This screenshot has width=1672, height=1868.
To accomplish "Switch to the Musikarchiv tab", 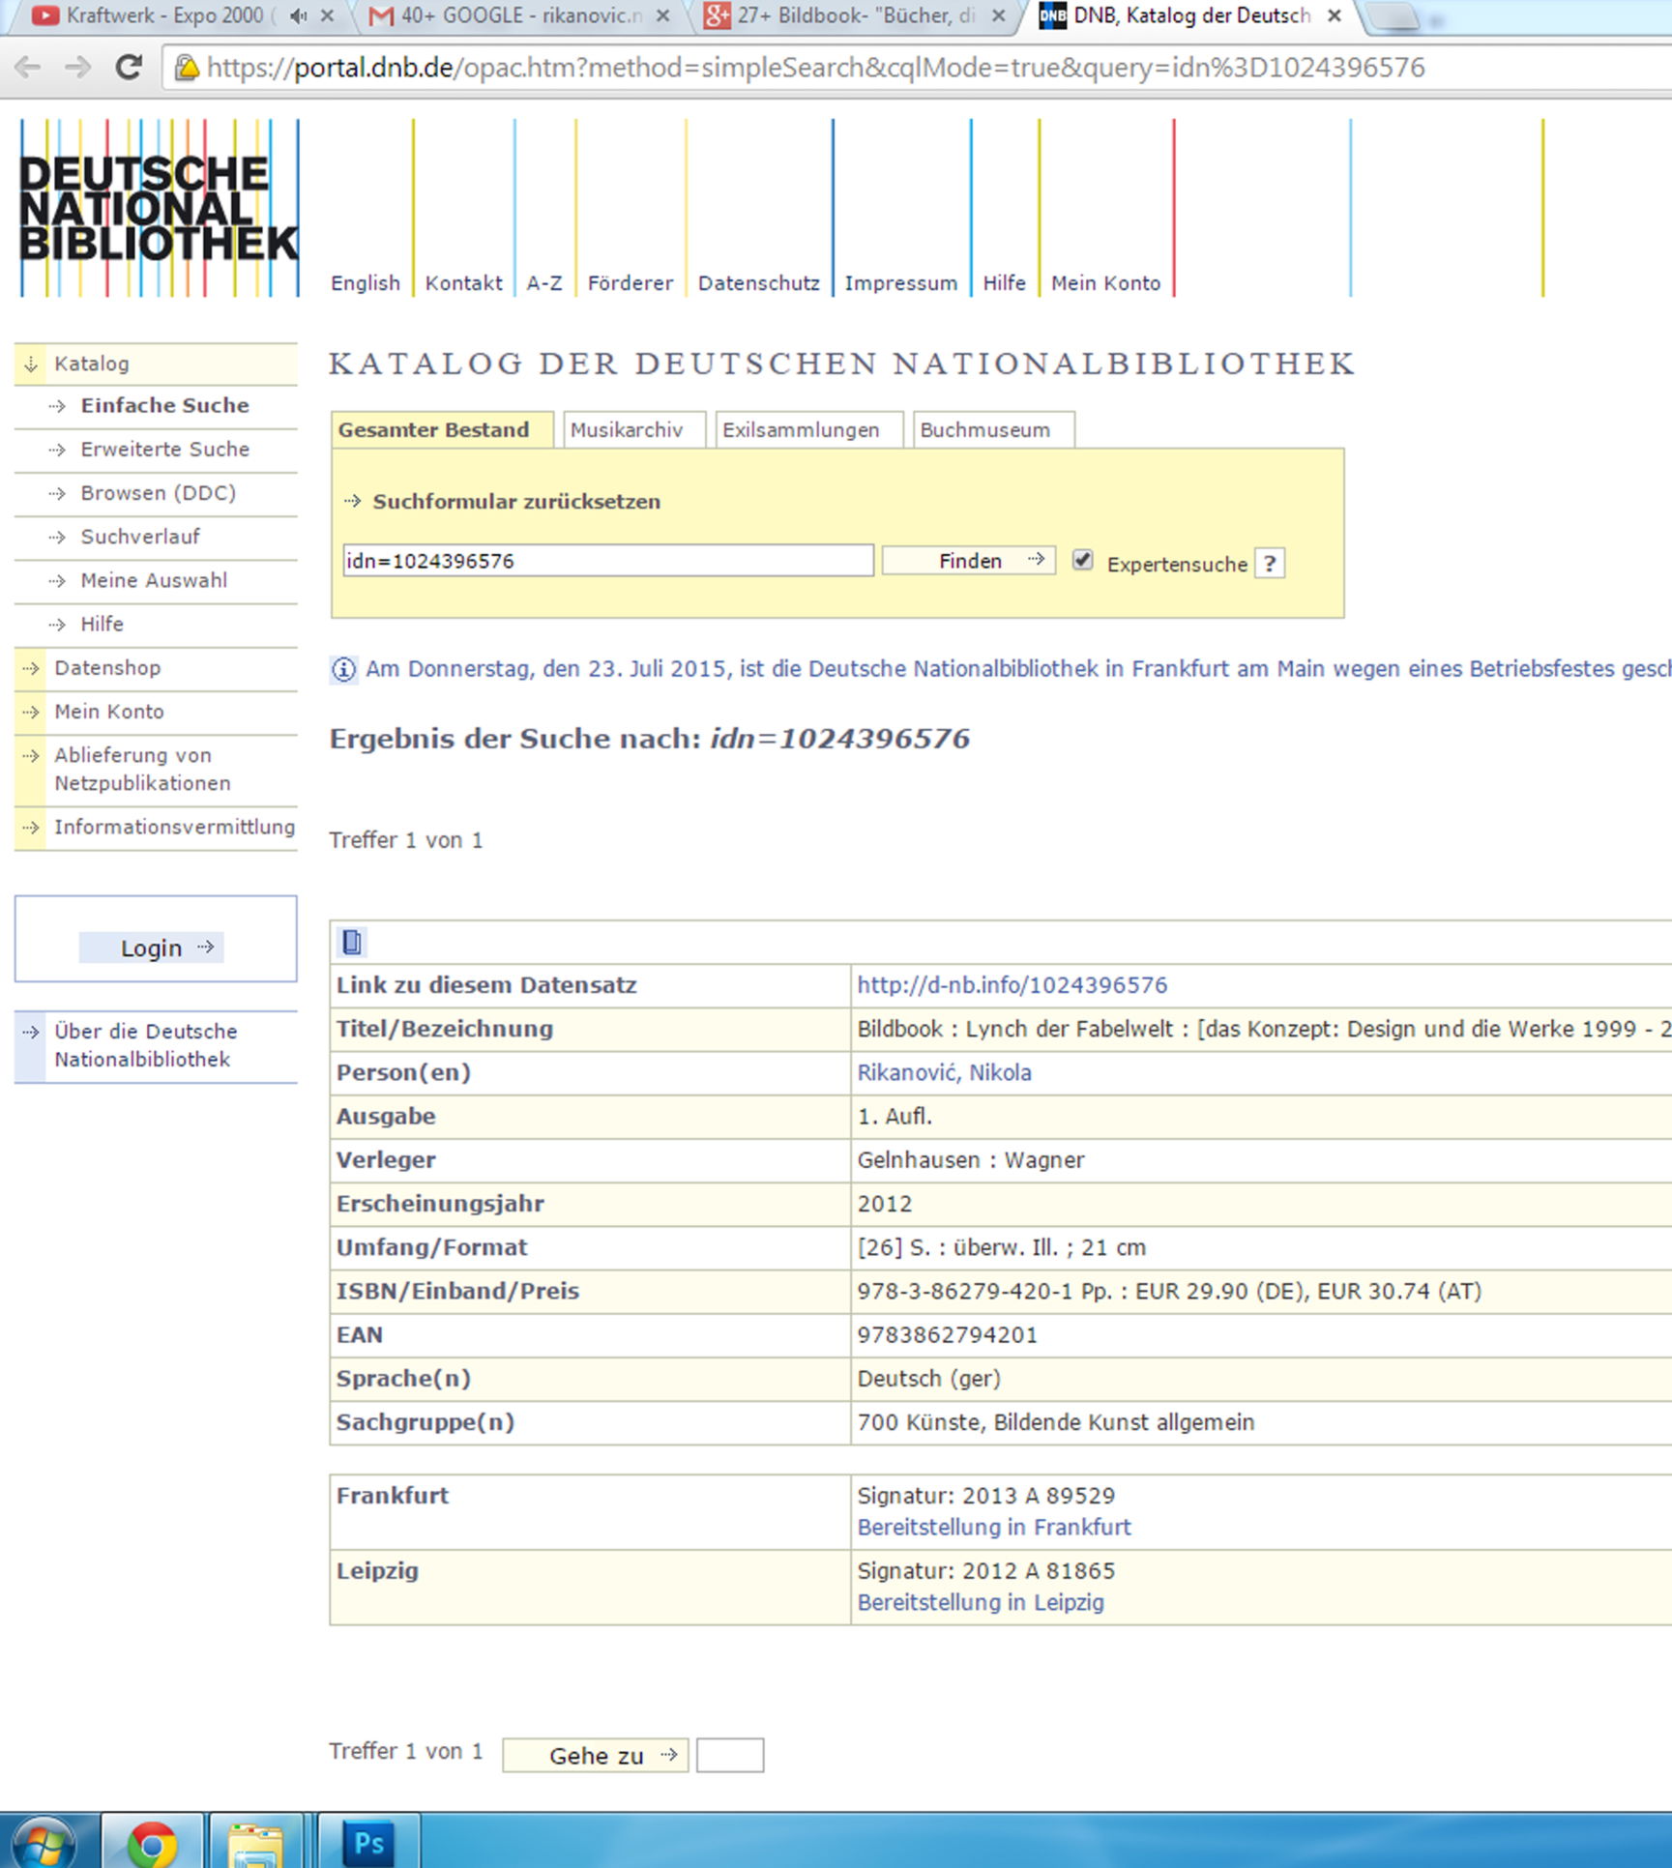I will (626, 430).
